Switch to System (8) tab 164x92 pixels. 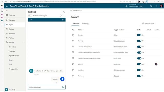(85, 24)
